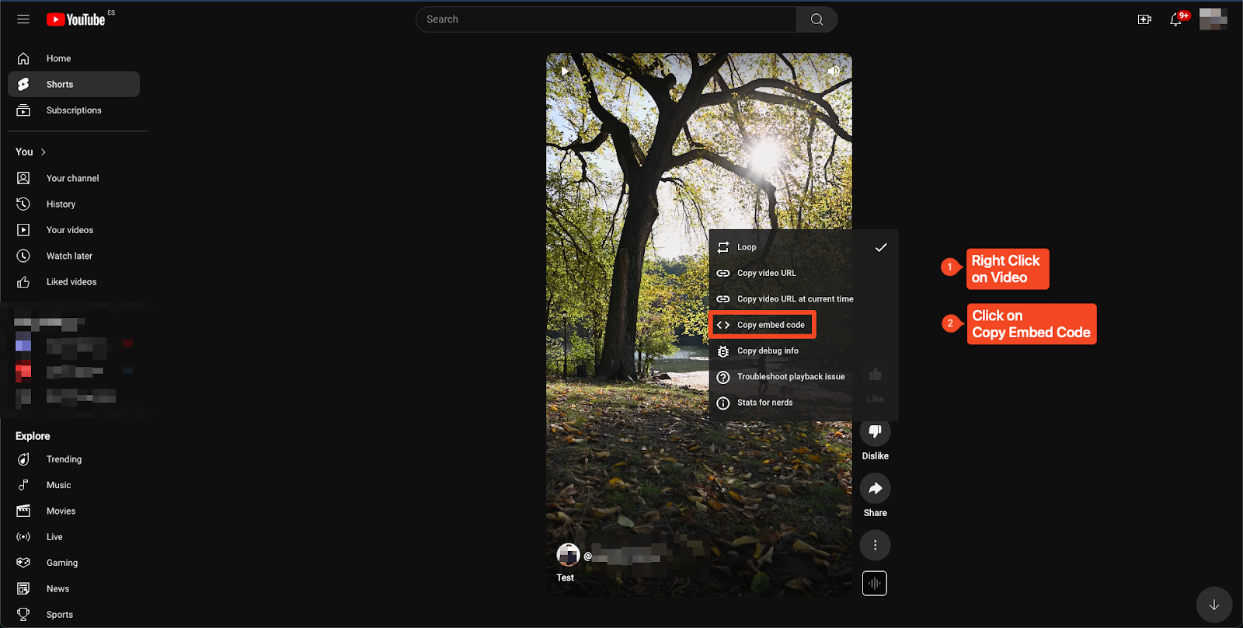Screen dimensions: 1243x628
Task: Open Your channel
Action: pos(74,178)
